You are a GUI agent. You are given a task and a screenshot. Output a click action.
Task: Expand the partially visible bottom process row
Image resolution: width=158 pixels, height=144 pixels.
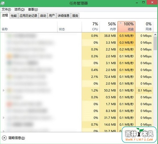click(x=3, y=131)
